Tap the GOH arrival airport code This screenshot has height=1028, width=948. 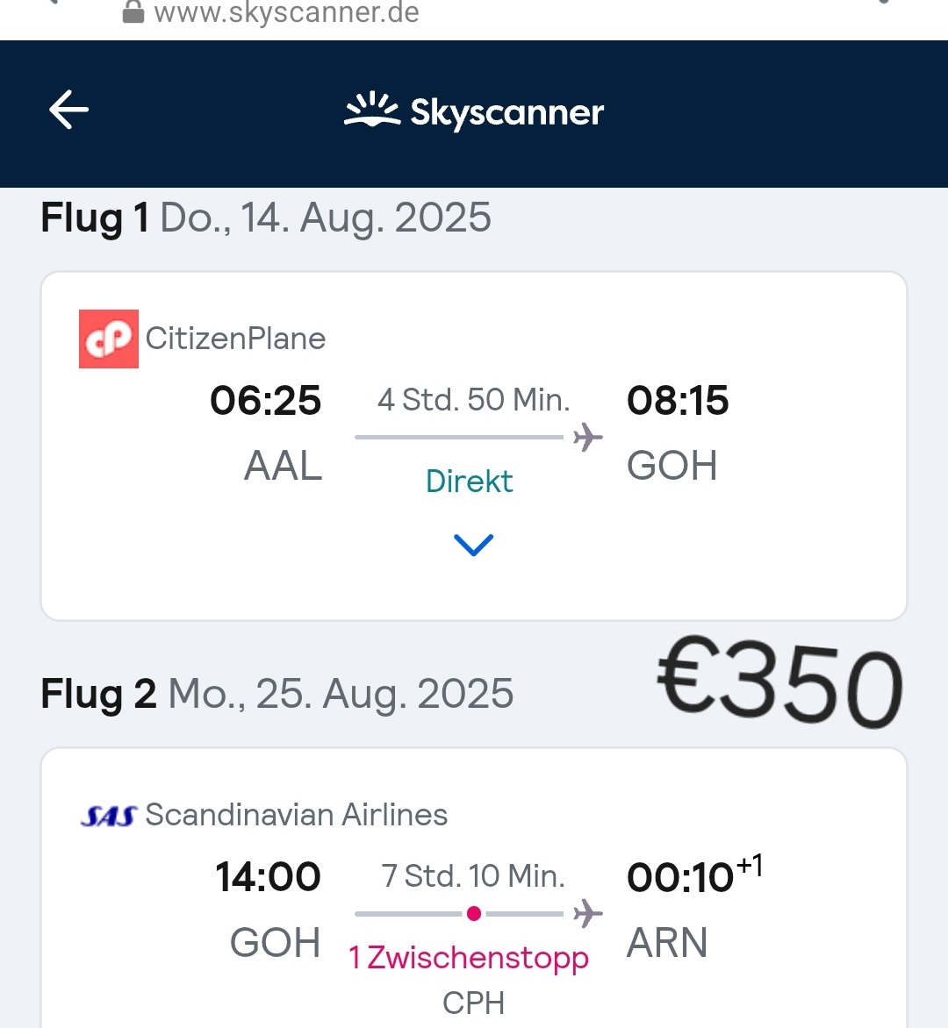(x=671, y=466)
